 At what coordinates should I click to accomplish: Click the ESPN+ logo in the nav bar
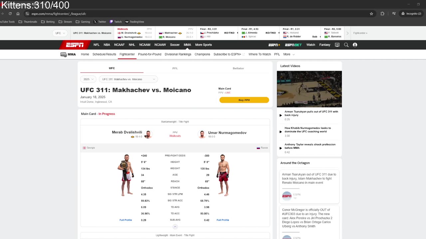coord(274,45)
